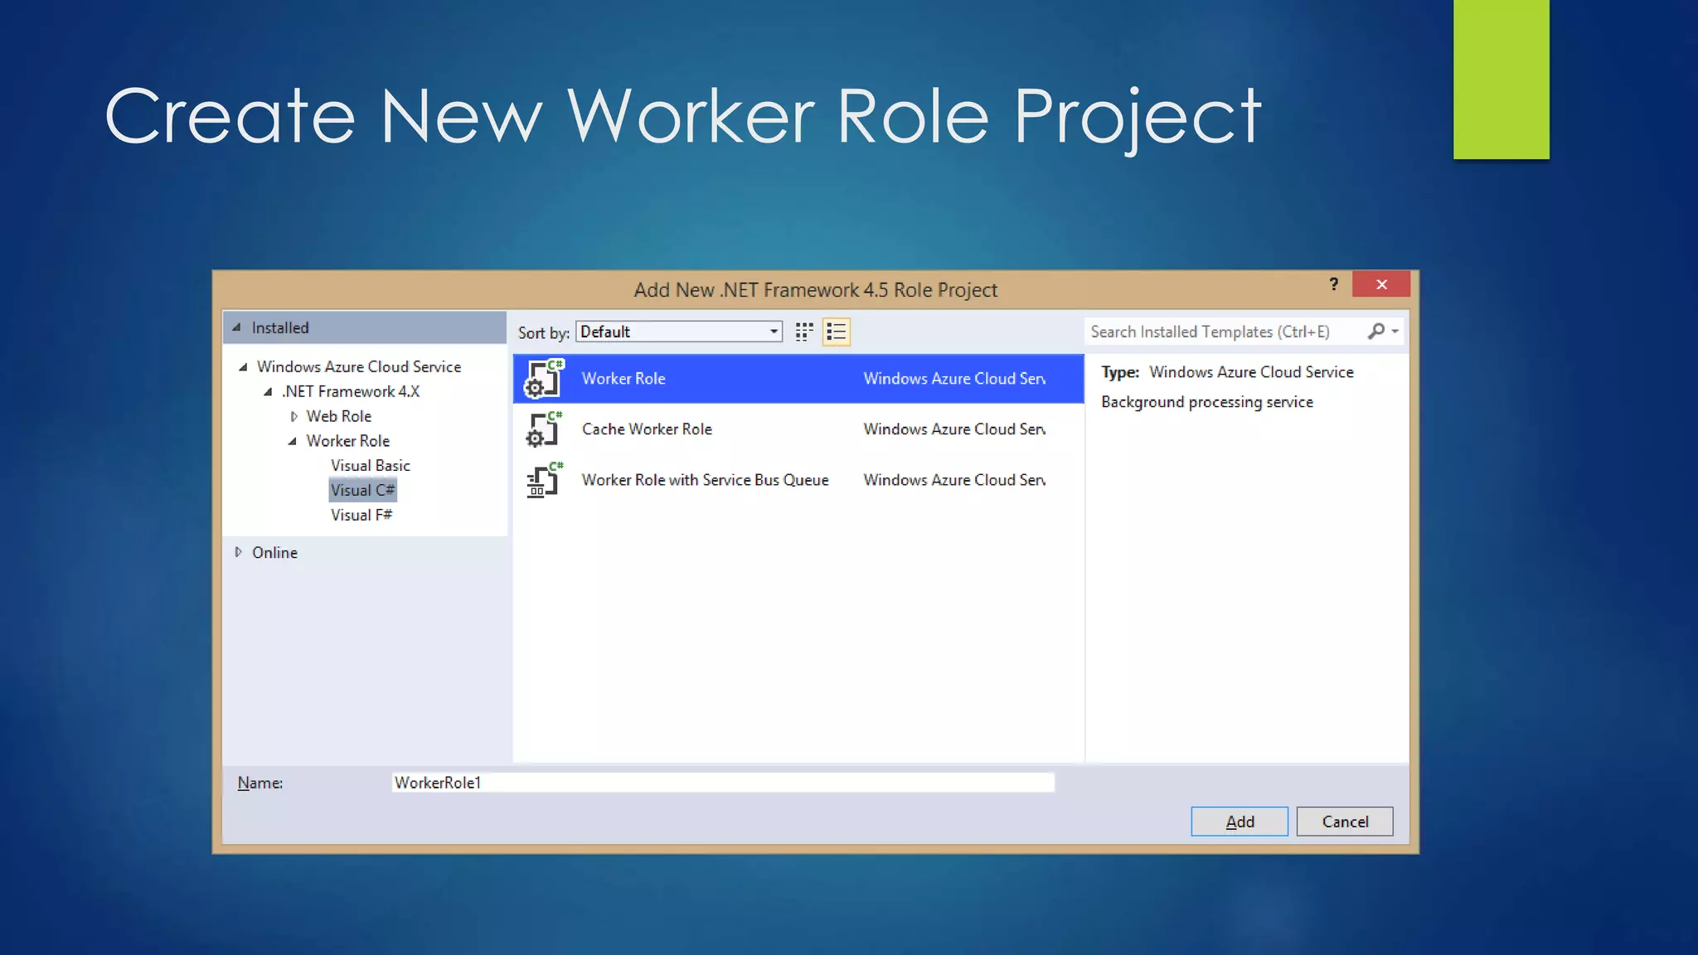Expand the Web Role tree node
1698x955 pixels.
(294, 416)
